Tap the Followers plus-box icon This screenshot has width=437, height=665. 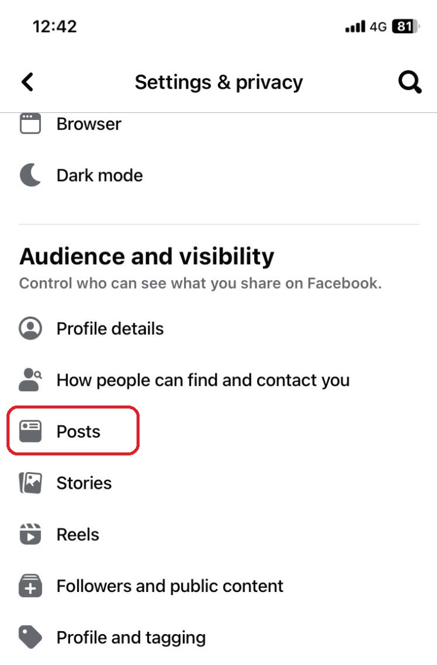tap(30, 586)
